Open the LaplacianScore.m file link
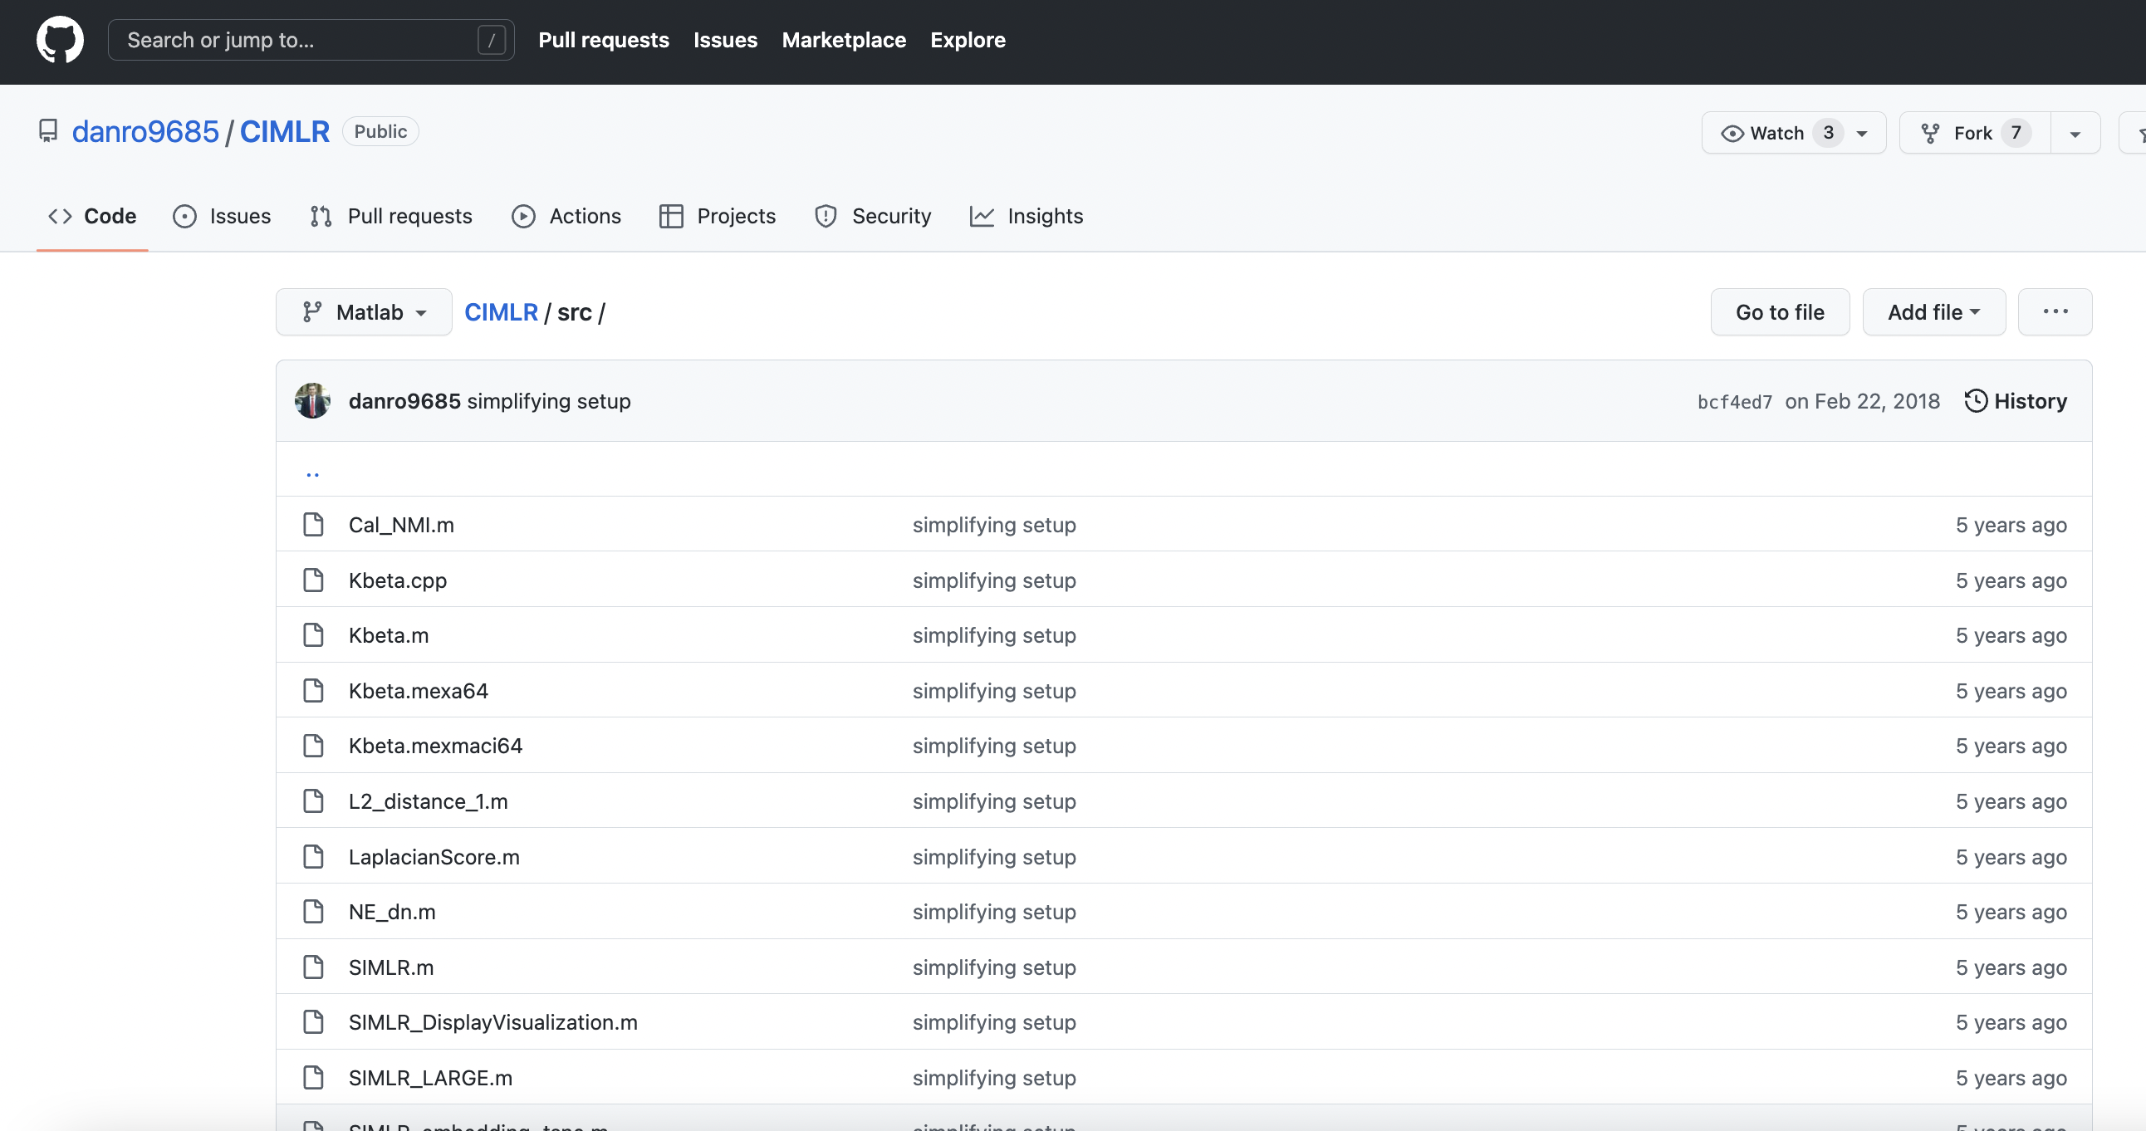2146x1131 pixels. click(434, 856)
